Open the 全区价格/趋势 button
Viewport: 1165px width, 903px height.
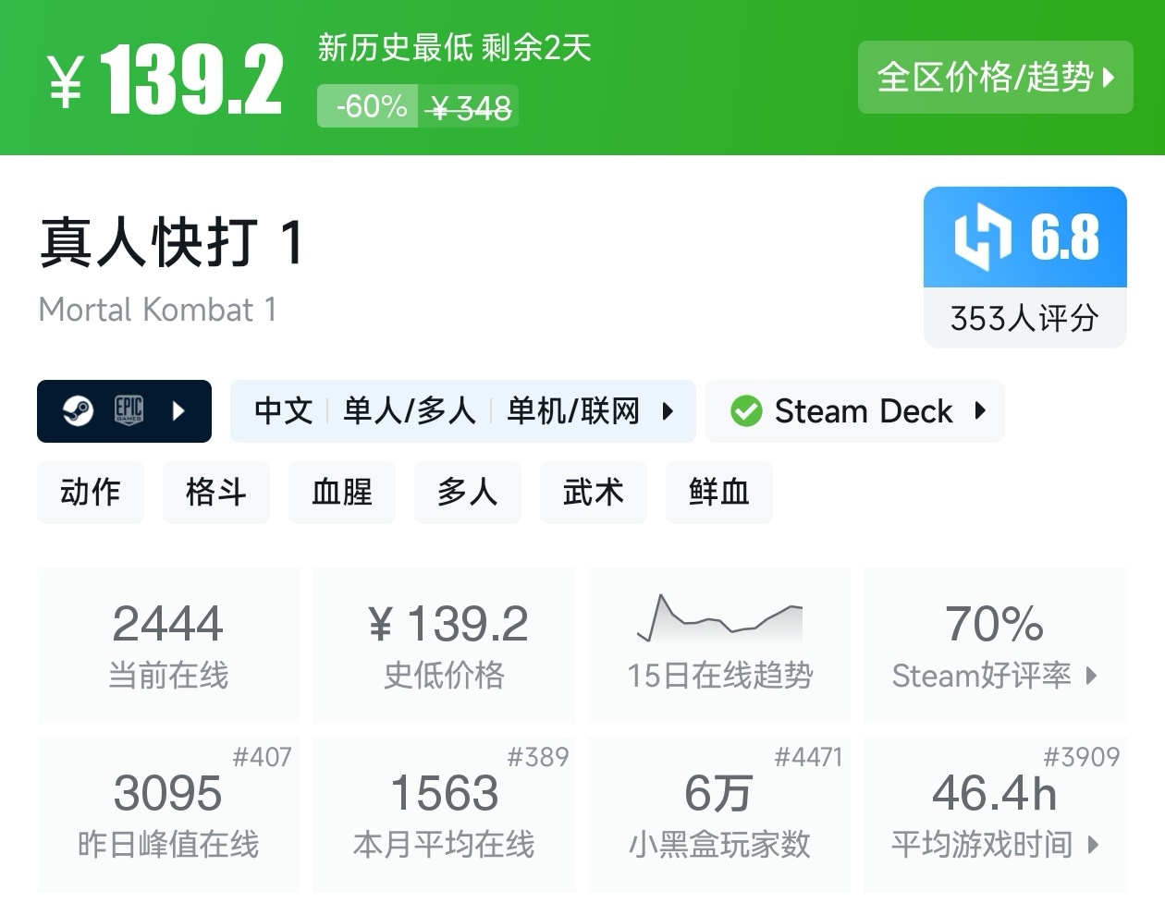click(995, 78)
